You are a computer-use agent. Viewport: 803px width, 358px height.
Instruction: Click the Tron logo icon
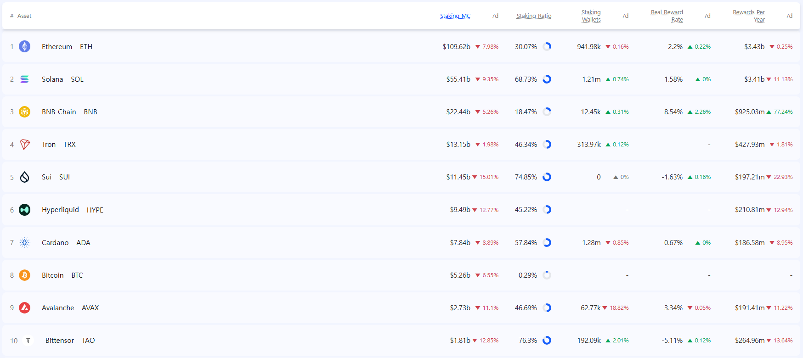click(24, 145)
